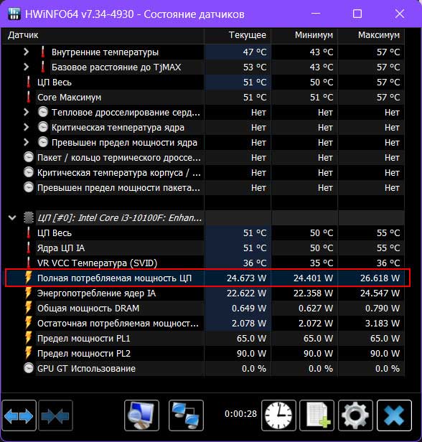Click the thermometer icon of Ядра ЦП IA
This screenshot has height=442, width=422.
pos(29,248)
